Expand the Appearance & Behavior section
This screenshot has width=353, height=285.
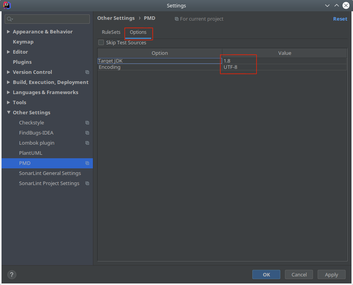point(9,32)
